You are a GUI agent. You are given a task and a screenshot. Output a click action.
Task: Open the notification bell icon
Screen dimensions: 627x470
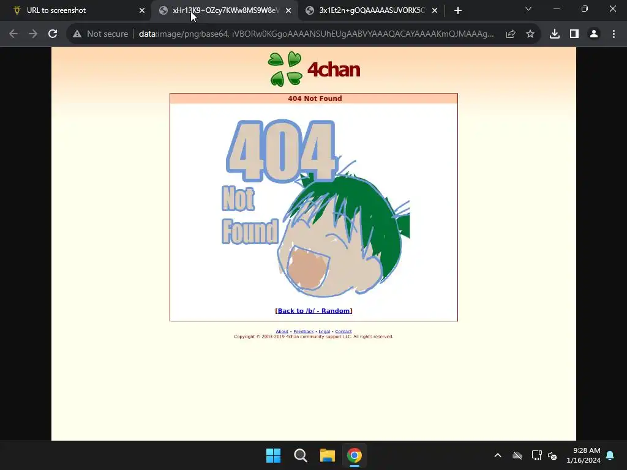pos(610,455)
